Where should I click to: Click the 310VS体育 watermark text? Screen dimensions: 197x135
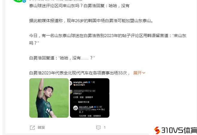[x=179, y=130]
